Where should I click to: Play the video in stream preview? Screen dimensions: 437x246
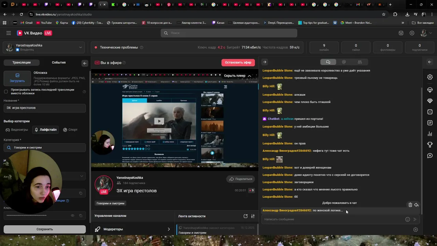point(159,121)
